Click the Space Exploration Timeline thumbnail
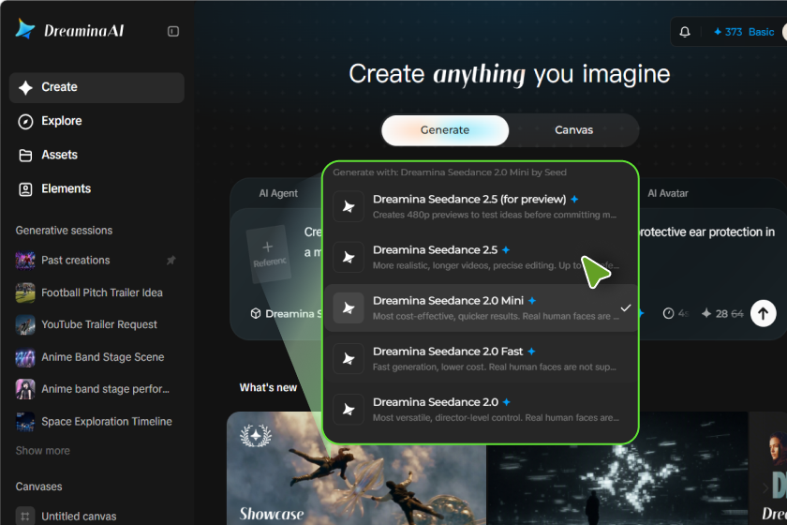The height and width of the screenshot is (525, 787). (25, 422)
